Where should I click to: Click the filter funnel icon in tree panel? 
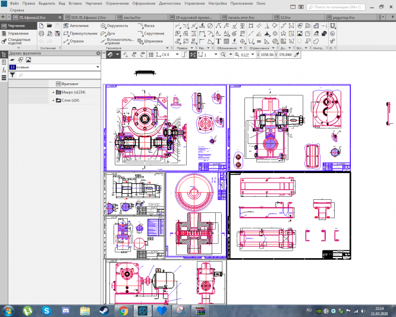pos(12,75)
